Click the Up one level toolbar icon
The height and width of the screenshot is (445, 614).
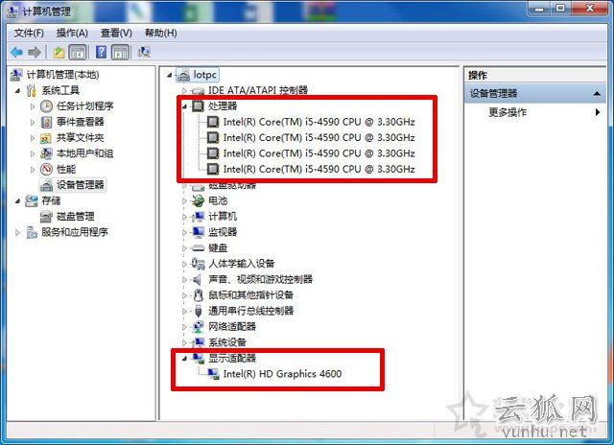(x=59, y=52)
